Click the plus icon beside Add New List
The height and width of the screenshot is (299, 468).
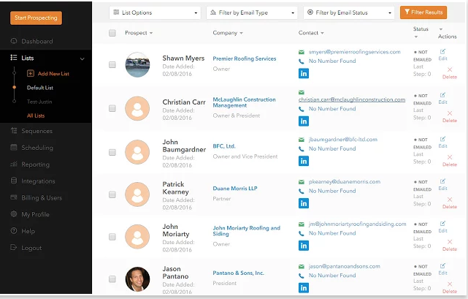[x=31, y=73]
